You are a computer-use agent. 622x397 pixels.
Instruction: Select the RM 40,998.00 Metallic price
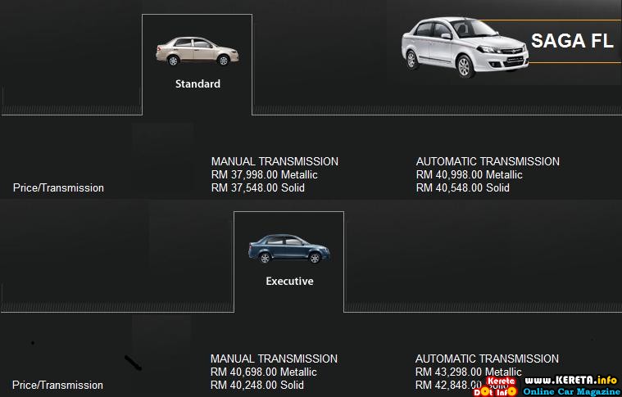tap(469, 174)
